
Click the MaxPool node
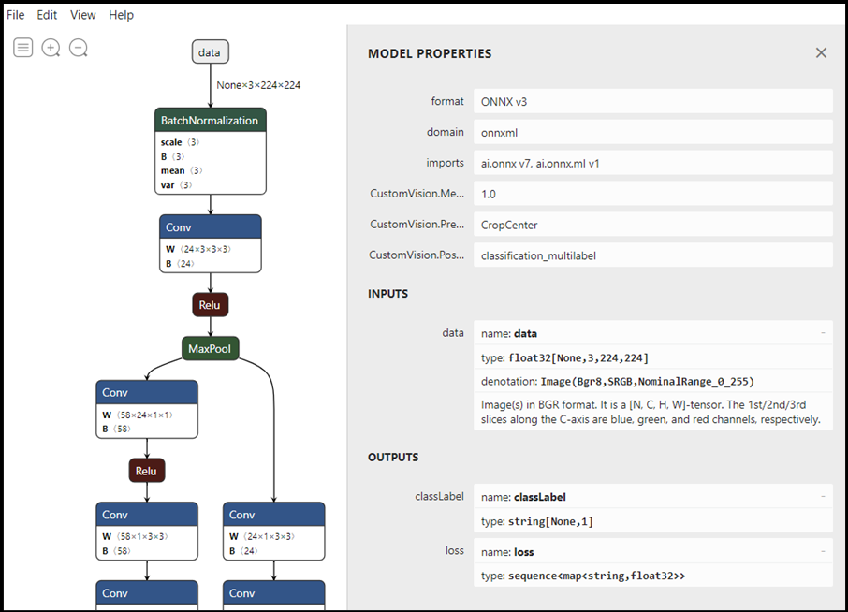click(x=211, y=349)
